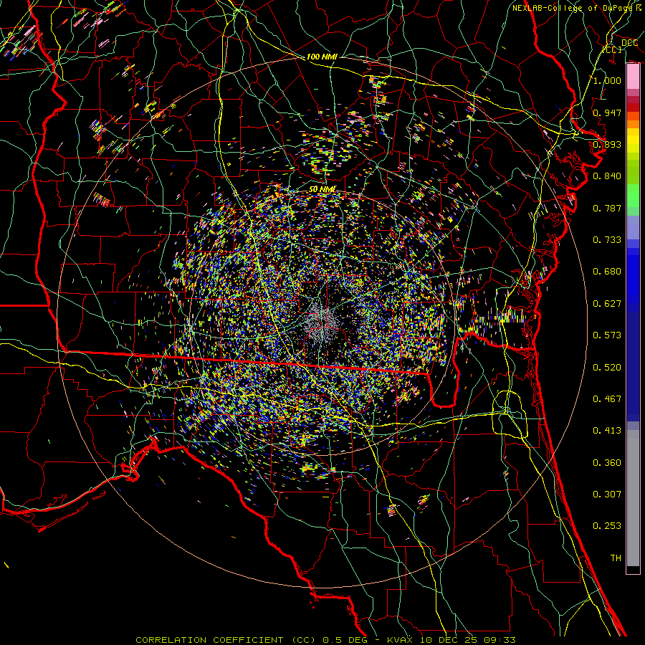The width and height of the screenshot is (645, 645).
Task: Click the 0.573 legend value
Action: click(x=607, y=335)
